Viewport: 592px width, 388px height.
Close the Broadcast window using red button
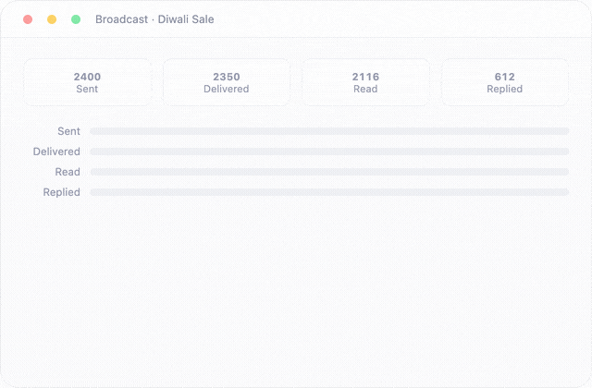pyautogui.click(x=28, y=19)
